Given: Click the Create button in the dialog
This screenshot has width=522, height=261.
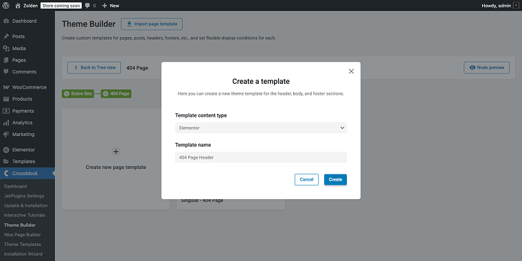Looking at the screenshot, I should [x=336, y=179].
